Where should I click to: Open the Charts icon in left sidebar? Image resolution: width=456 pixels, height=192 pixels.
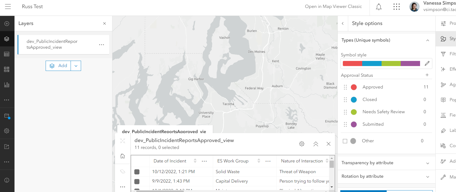click(7, 85)
